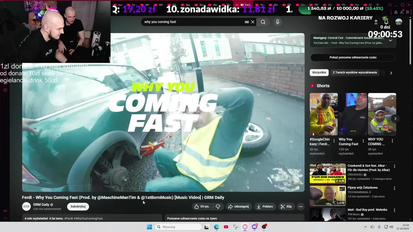Expand the YouTube Mix playlist chevron

click(390, 40)
